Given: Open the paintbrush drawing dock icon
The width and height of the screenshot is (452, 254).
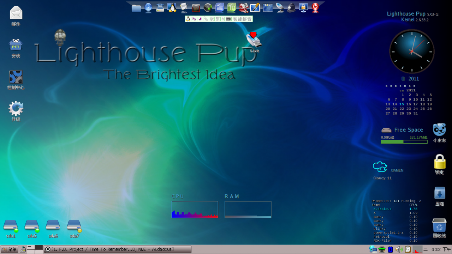Looking at the screenshot, I should pyautogui.click(x=255, y=8).
